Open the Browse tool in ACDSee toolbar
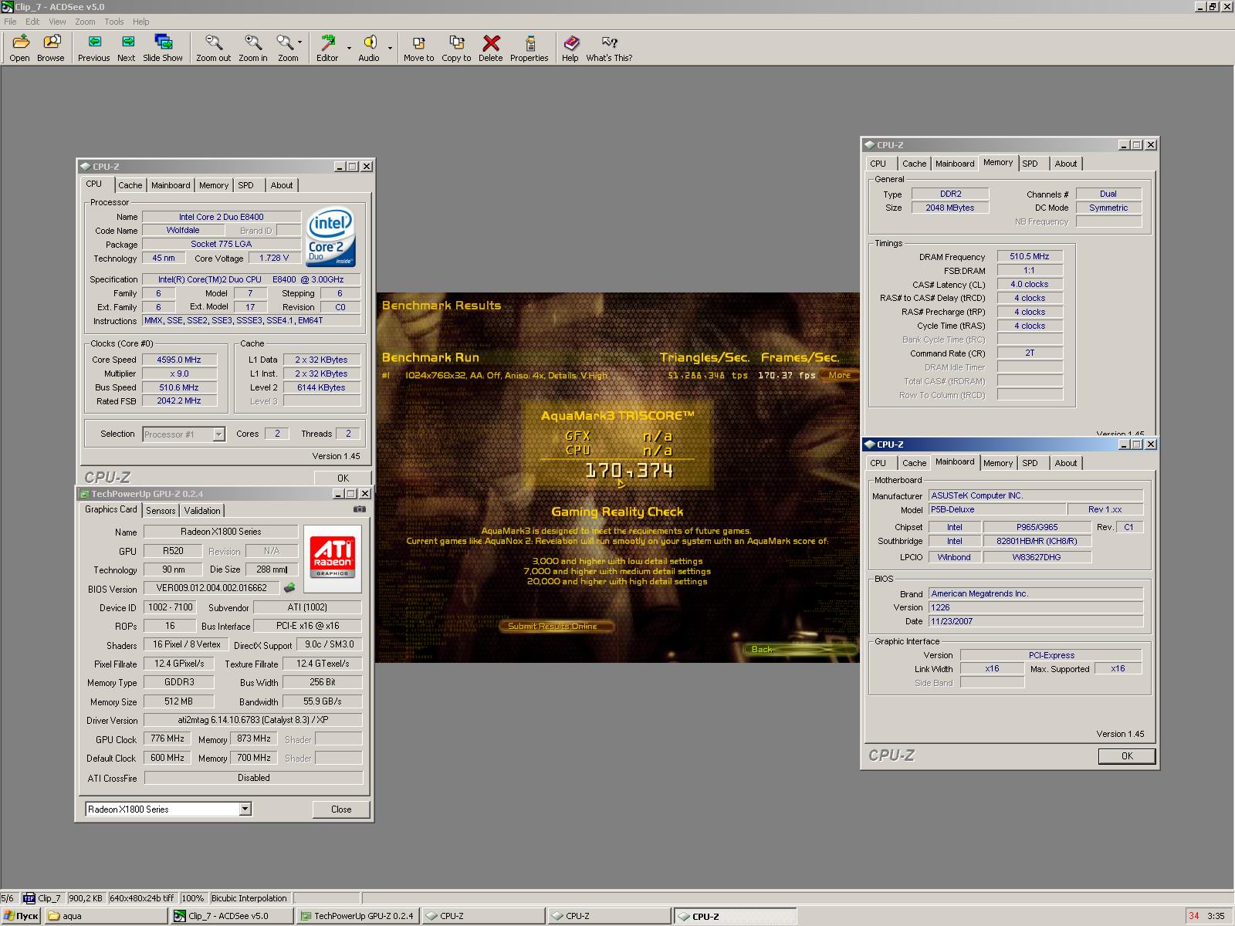Image resolution: width=1235 pixels, height=926 pixels. click(x=51, y=48)
